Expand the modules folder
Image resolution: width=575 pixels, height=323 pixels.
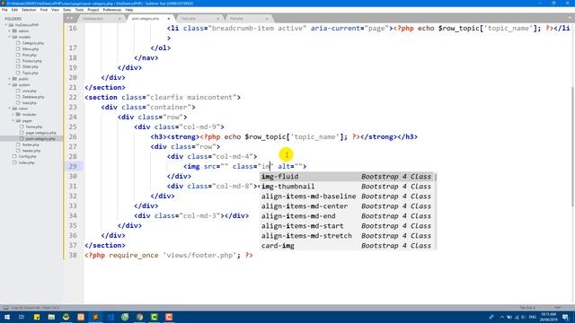click(13, 115)
